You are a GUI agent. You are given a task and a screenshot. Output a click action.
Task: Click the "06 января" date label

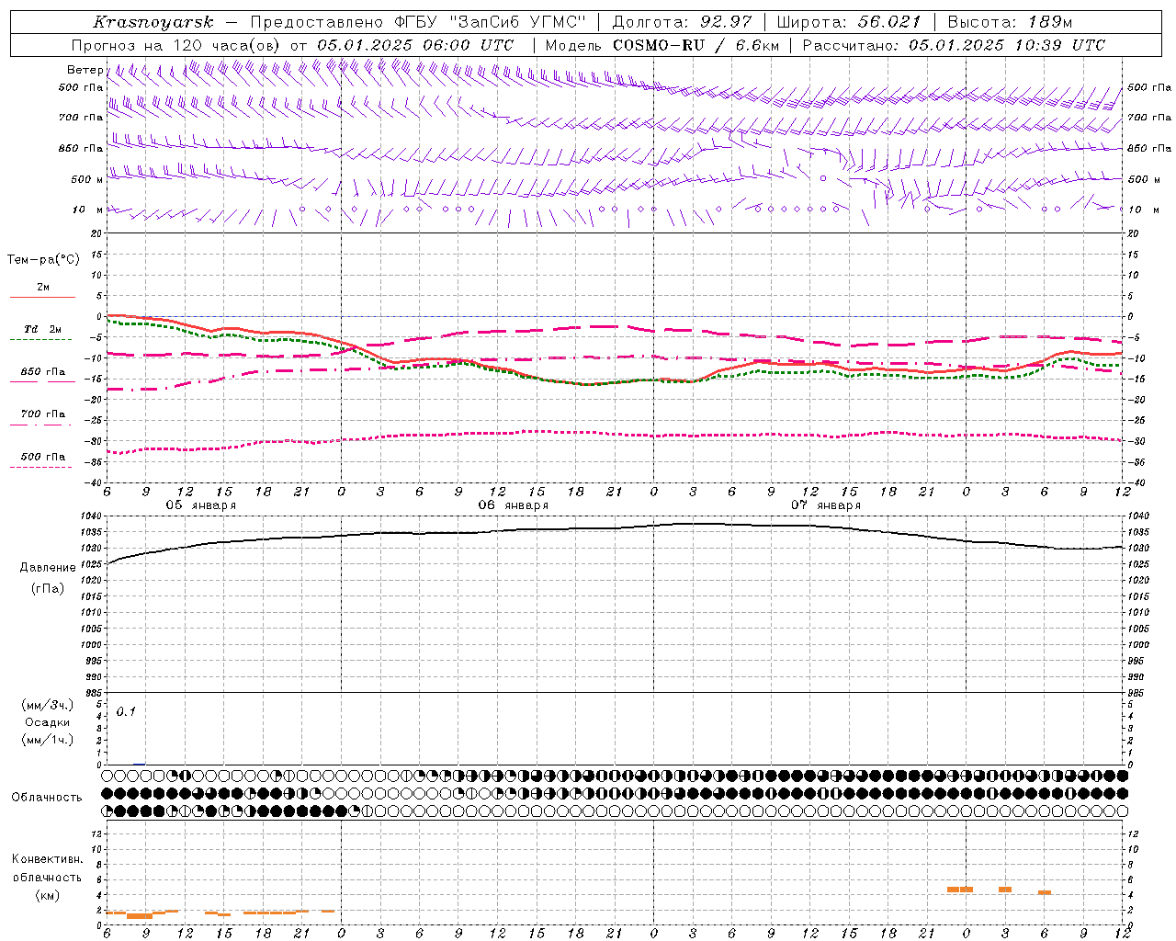513,505
